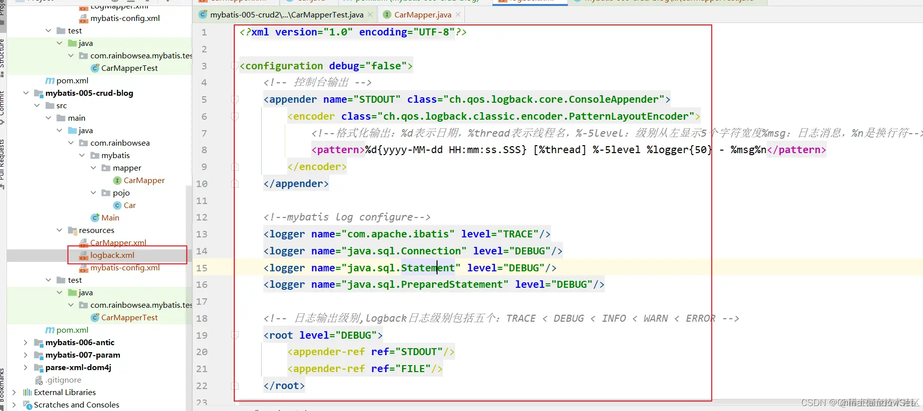Click the Main class icon in the project tree
923x411 pixels.
95,218
